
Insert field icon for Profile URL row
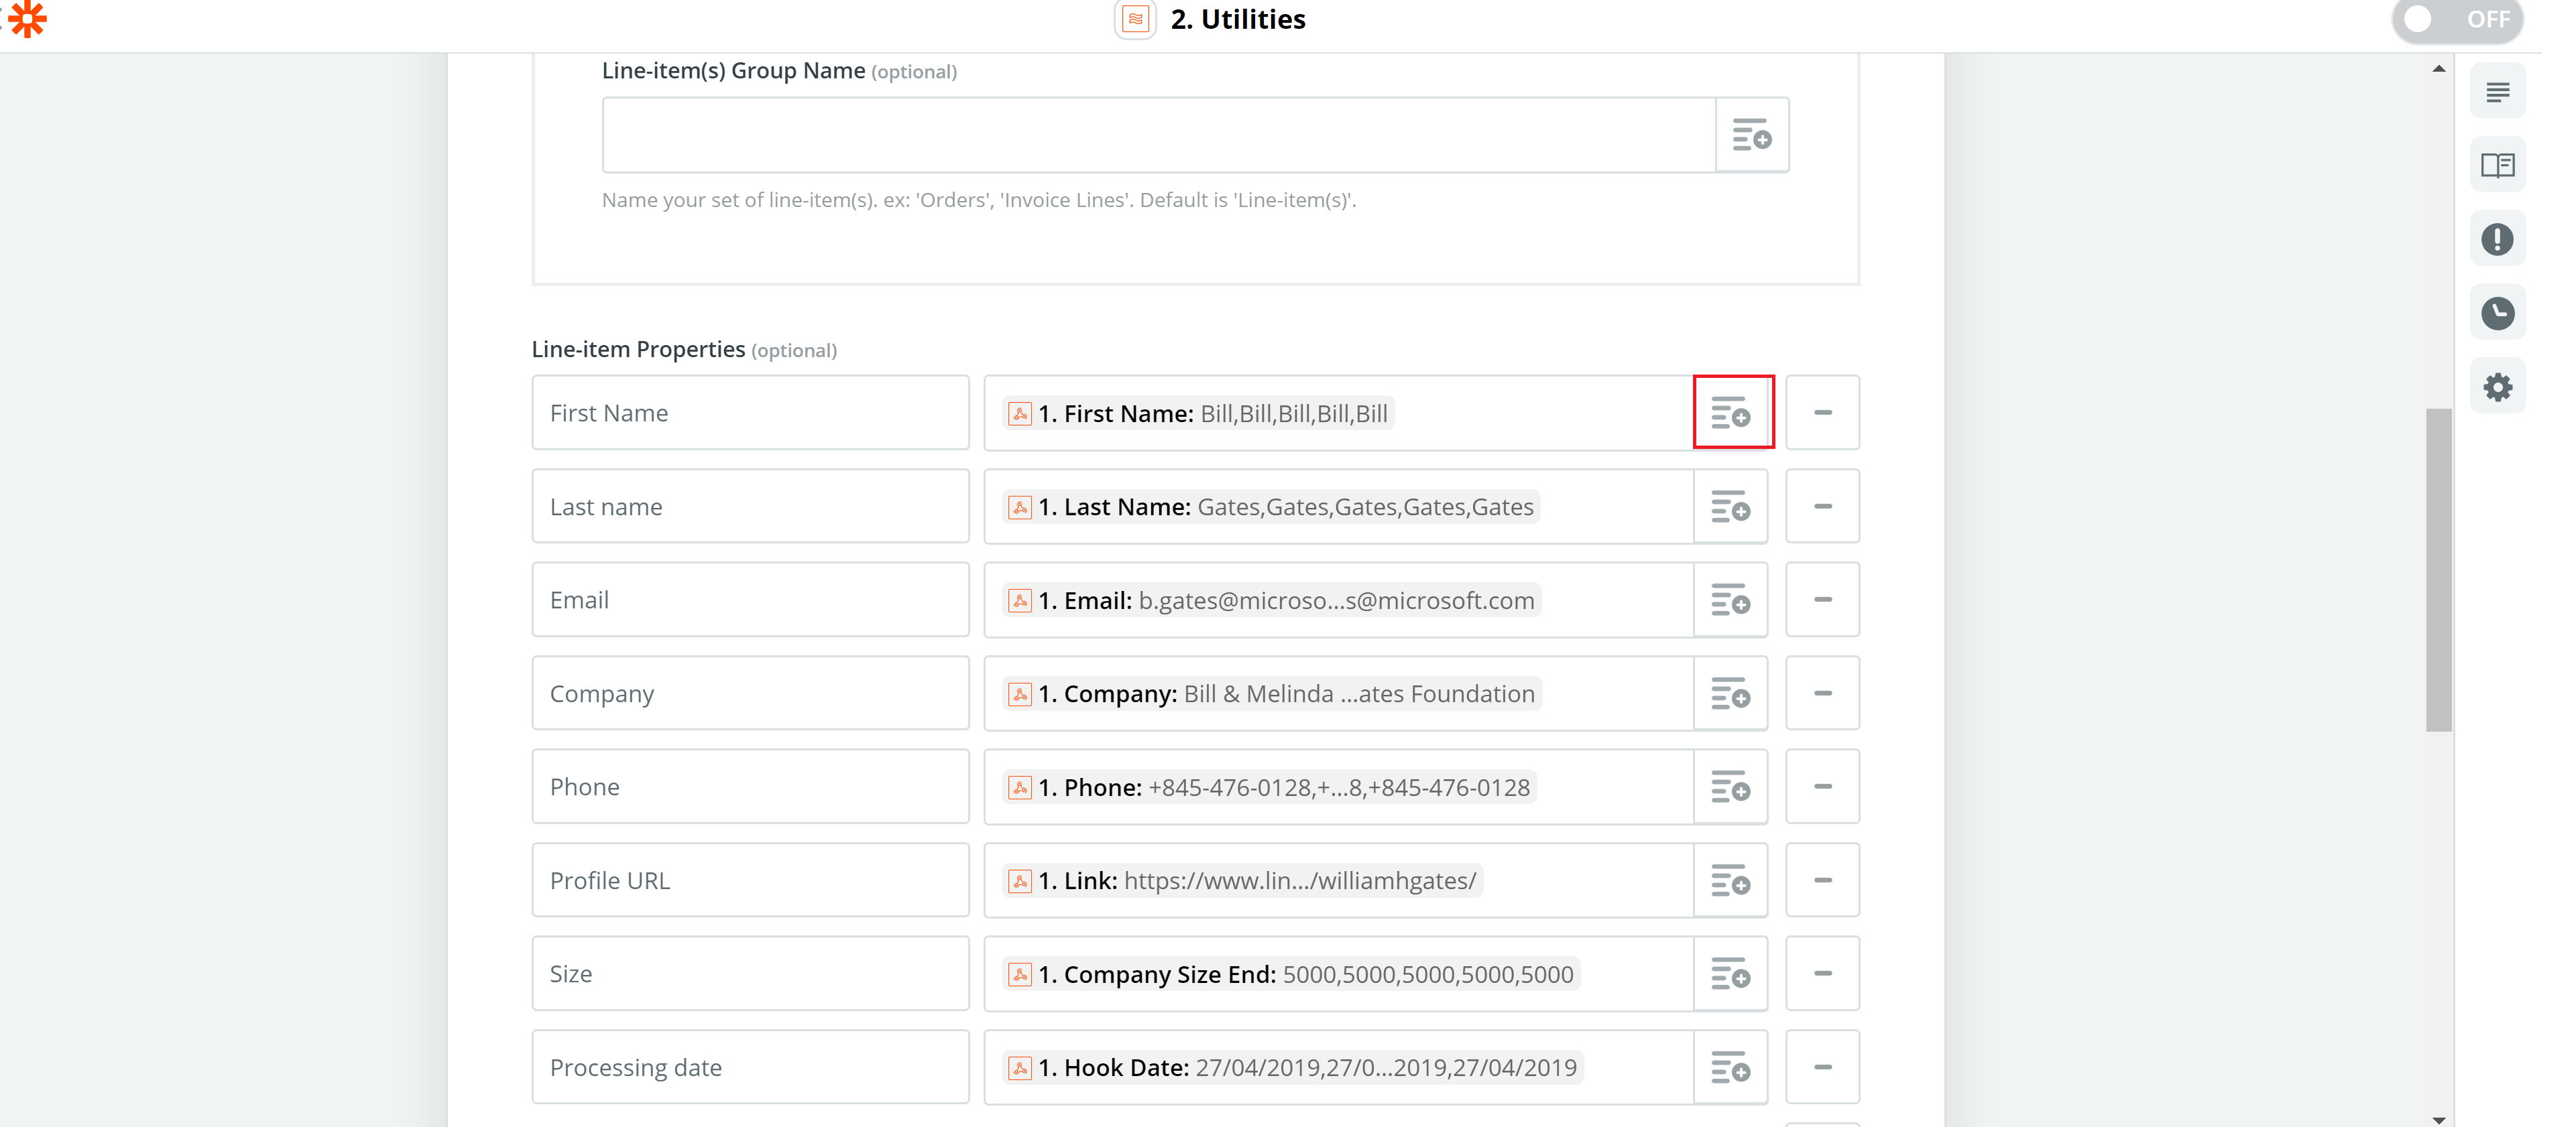(x=1731, y=880)
